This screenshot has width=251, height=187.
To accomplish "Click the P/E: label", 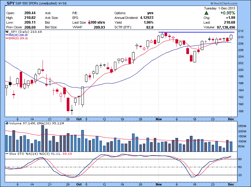I will click(x=75, y=13).
